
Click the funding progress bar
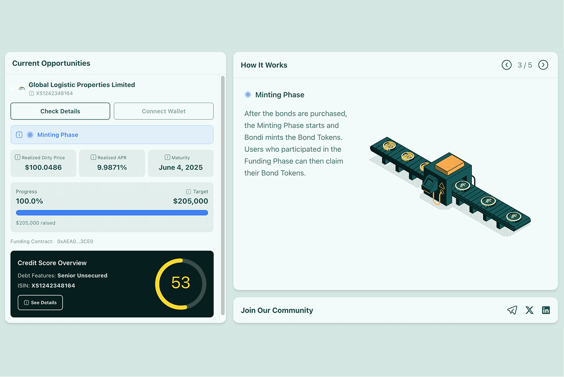pos(112,212)
